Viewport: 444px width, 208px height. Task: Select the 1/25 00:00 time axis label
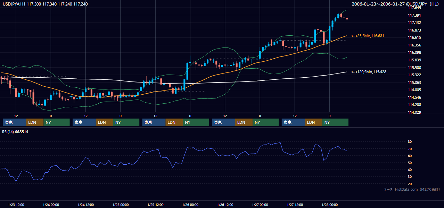(x=121, y=205)
